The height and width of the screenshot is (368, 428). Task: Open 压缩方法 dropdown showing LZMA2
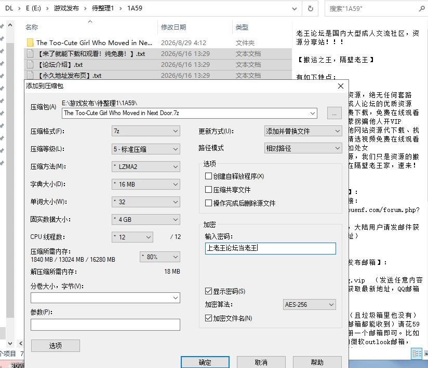point(146,166)
